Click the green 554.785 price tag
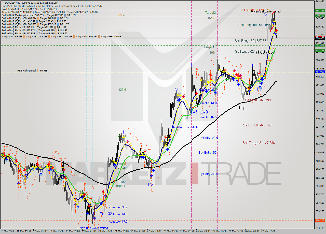This screenshot has height=234, width=326. tap(320, 10)
